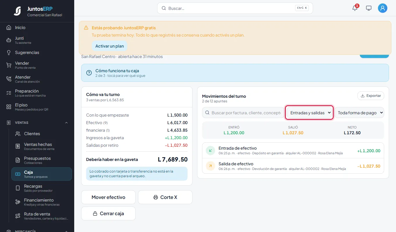Click the search by factura, cliente field

pyautogui.click(x=243, y=113)
